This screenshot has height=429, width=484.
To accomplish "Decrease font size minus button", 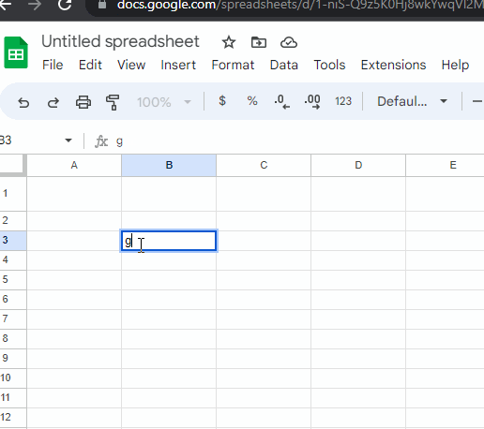I will point(477,101).
